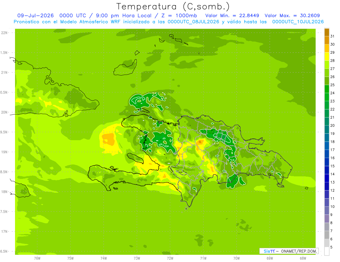Click the "69W" longitude label

(270, 258)
